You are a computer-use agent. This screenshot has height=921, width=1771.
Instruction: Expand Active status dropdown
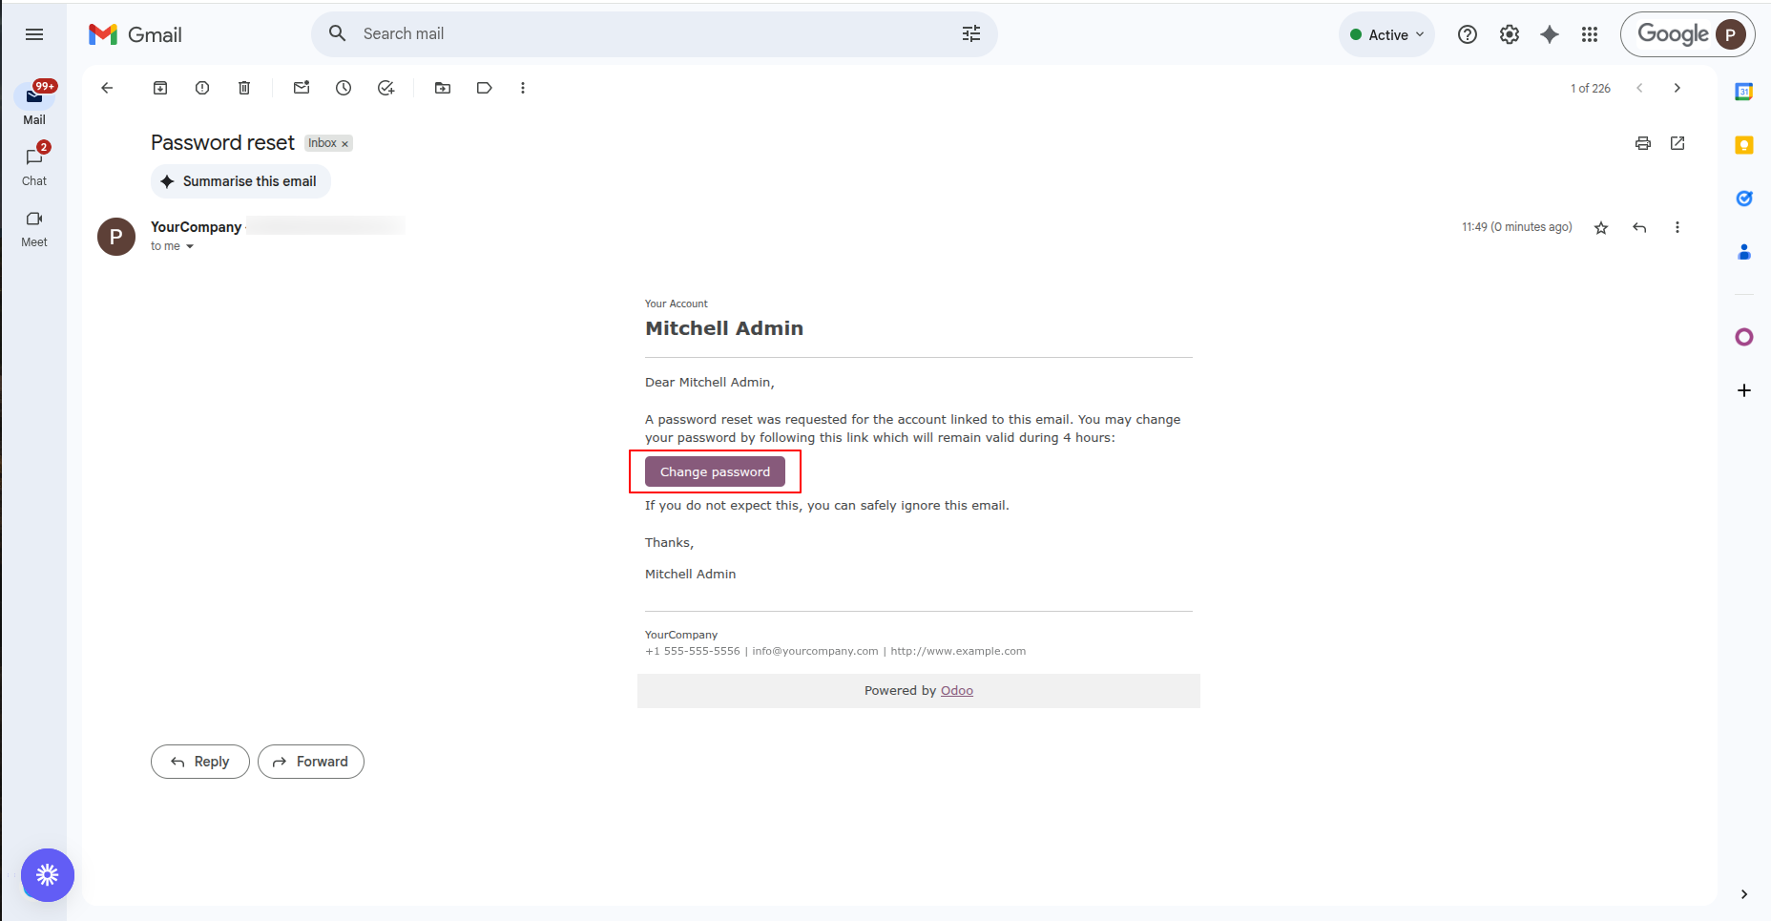tap(1387, 34)
